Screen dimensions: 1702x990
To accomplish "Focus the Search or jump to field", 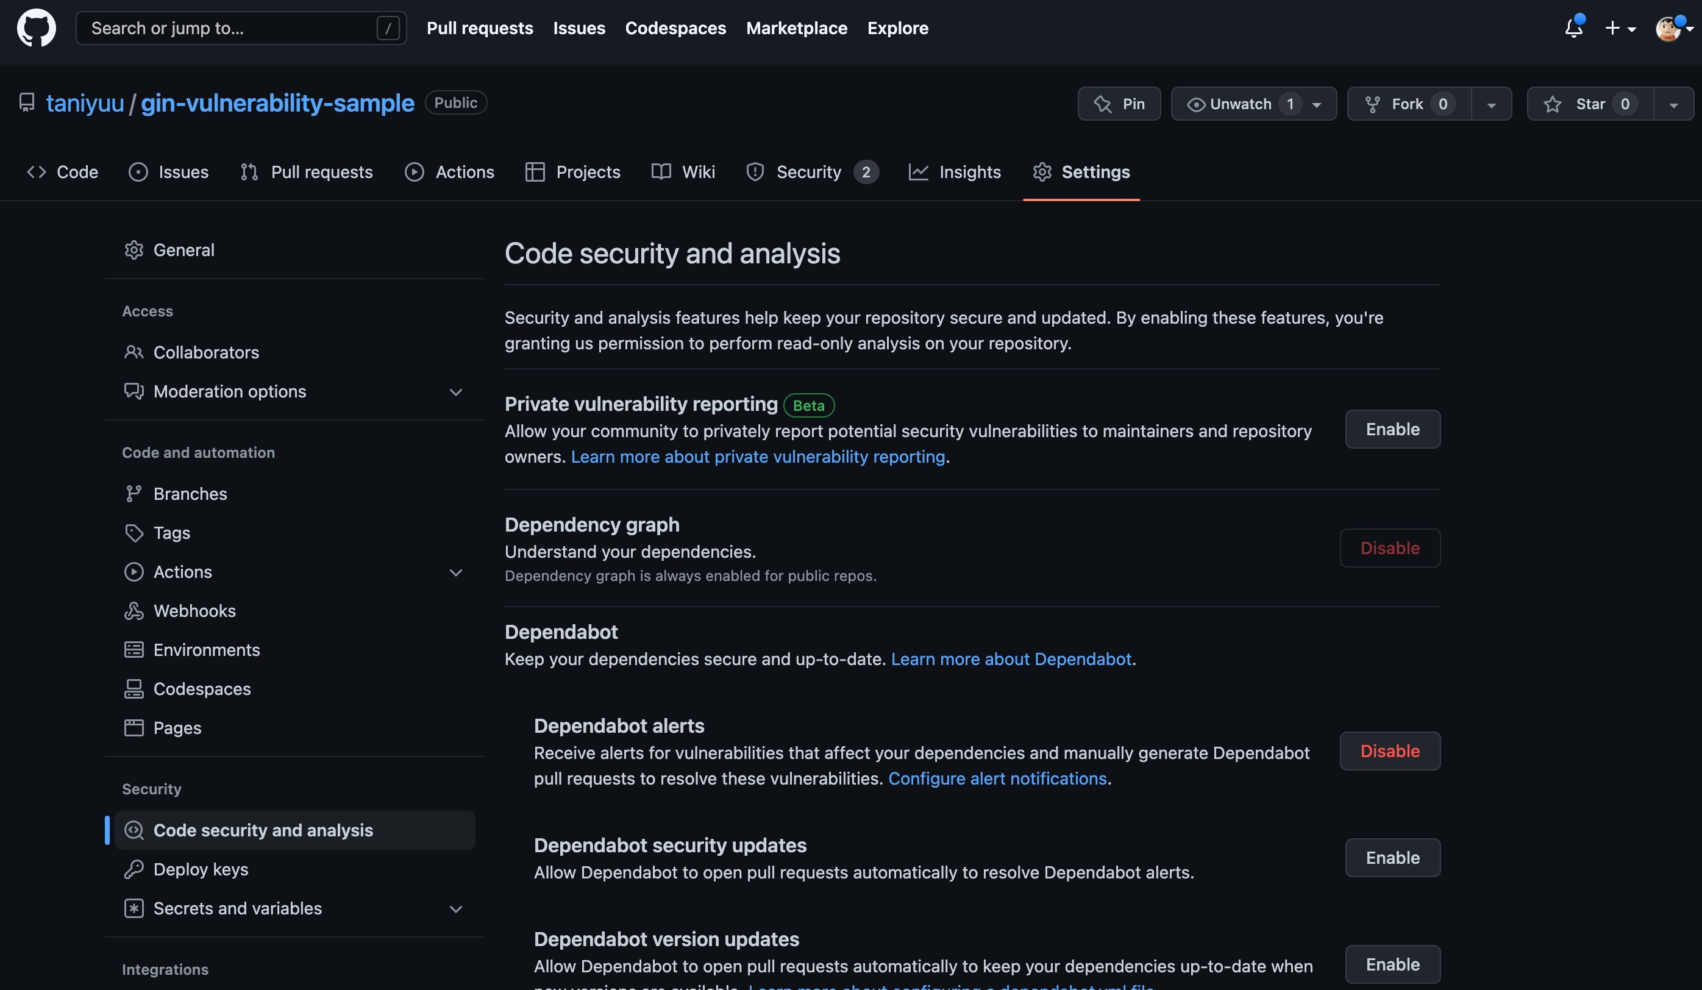I will pyautogui.click(x=230, y=29).
